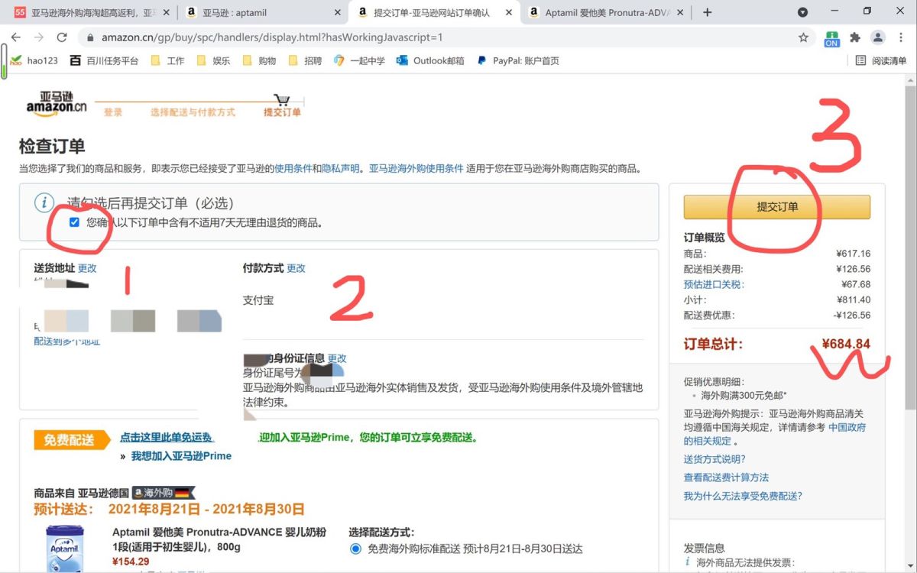The image size is (917, 573).
Task: Close the Aptamil 爱他美 Pronutra tab
Action: pyautogui.click(x=681, y=12)
